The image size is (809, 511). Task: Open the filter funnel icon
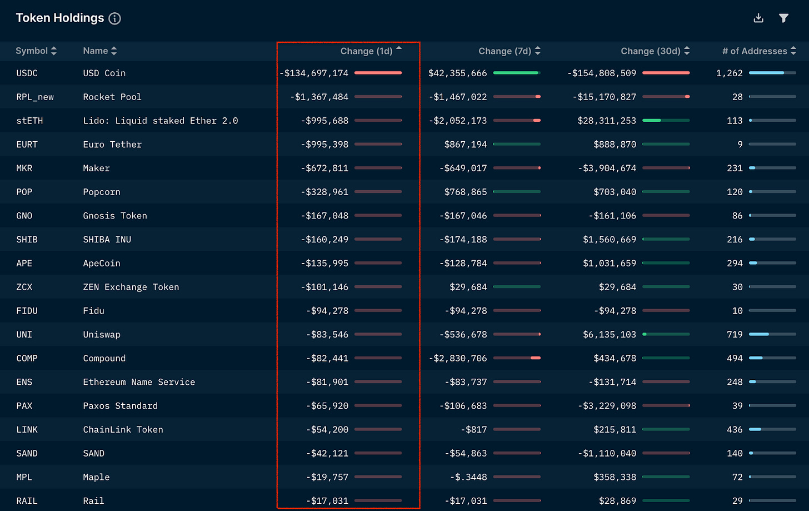(x=783, y=18)
